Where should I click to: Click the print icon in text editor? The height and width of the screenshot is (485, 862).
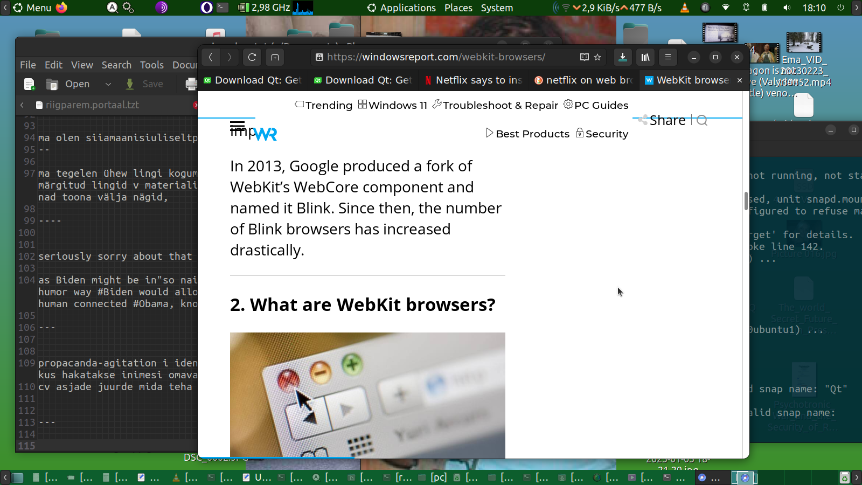(191, 84)
